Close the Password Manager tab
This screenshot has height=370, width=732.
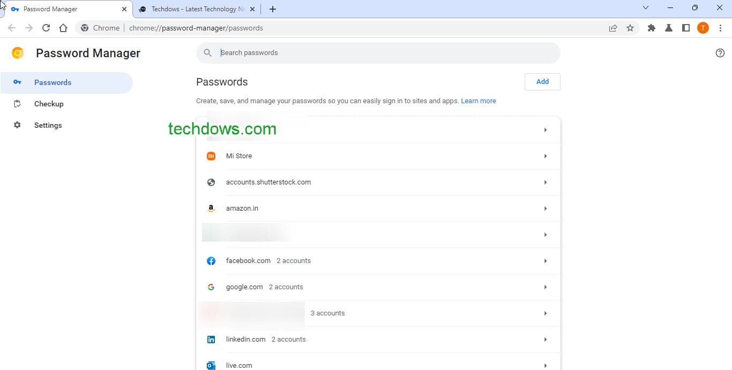coord(124,9)
